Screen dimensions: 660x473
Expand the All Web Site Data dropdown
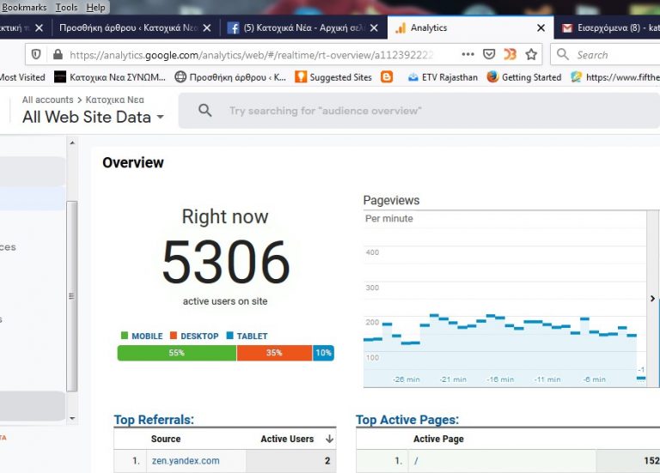coord(160,118)
